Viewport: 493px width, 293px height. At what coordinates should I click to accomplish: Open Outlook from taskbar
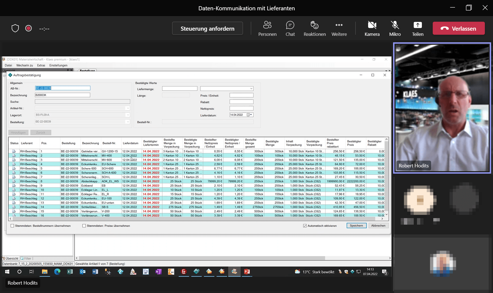[83, 272]
